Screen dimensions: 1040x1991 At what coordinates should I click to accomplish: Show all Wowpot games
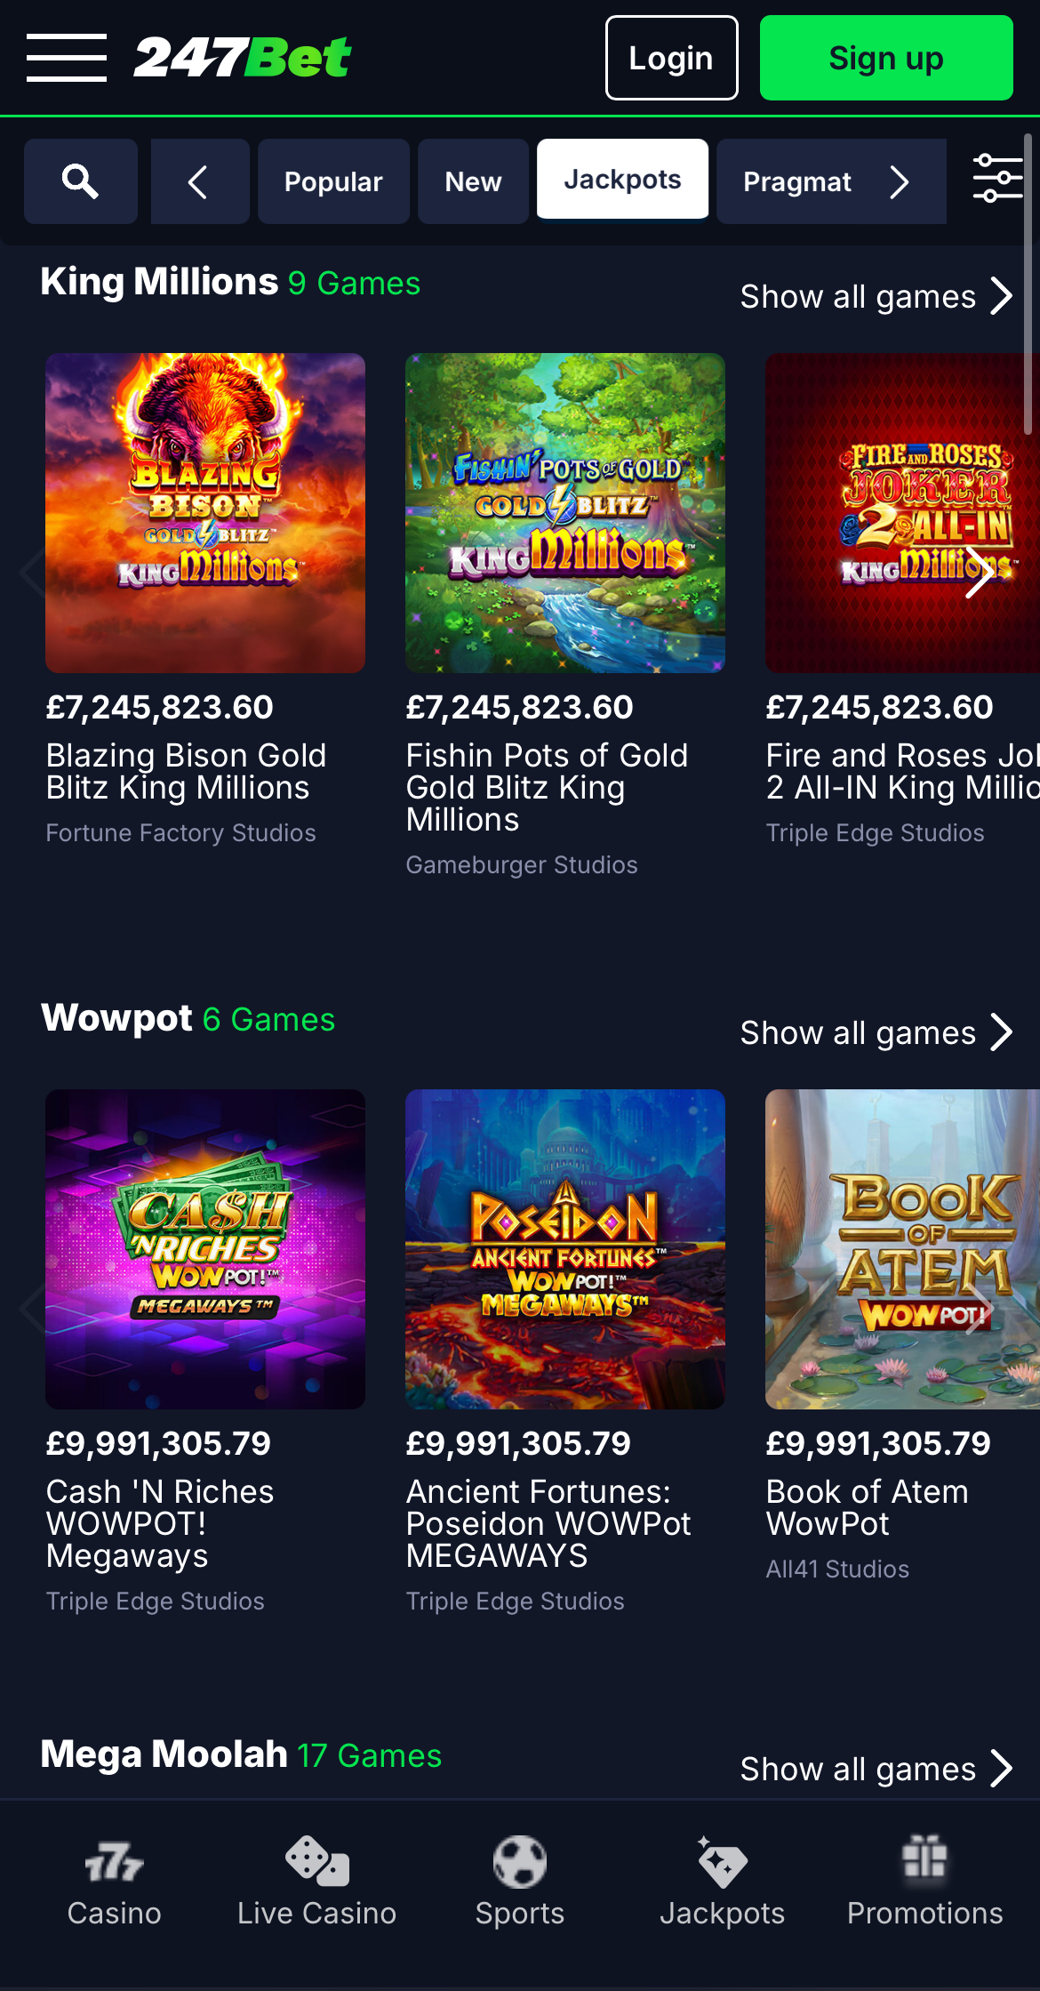point(876,1032)
